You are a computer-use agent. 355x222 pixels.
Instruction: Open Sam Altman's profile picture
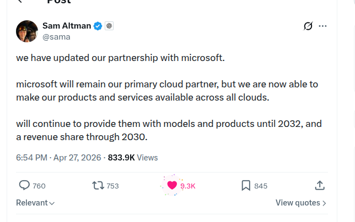coord(27,31)
